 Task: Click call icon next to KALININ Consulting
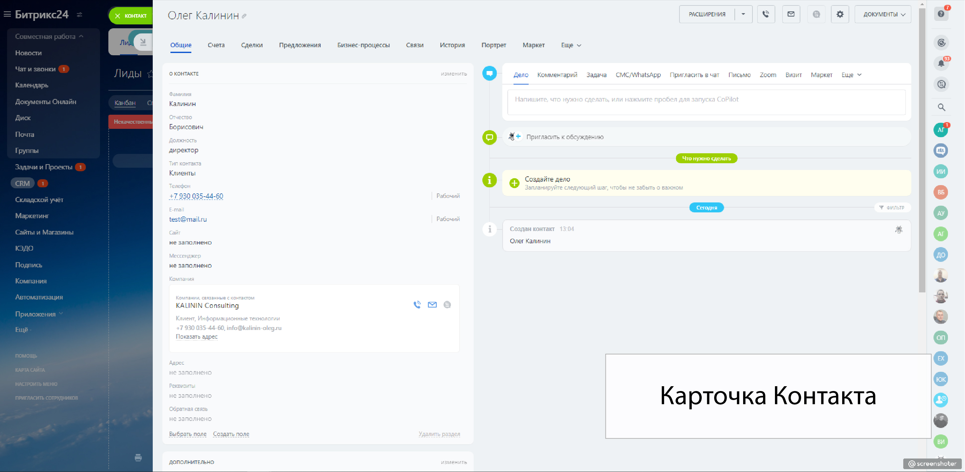point(417,305)
